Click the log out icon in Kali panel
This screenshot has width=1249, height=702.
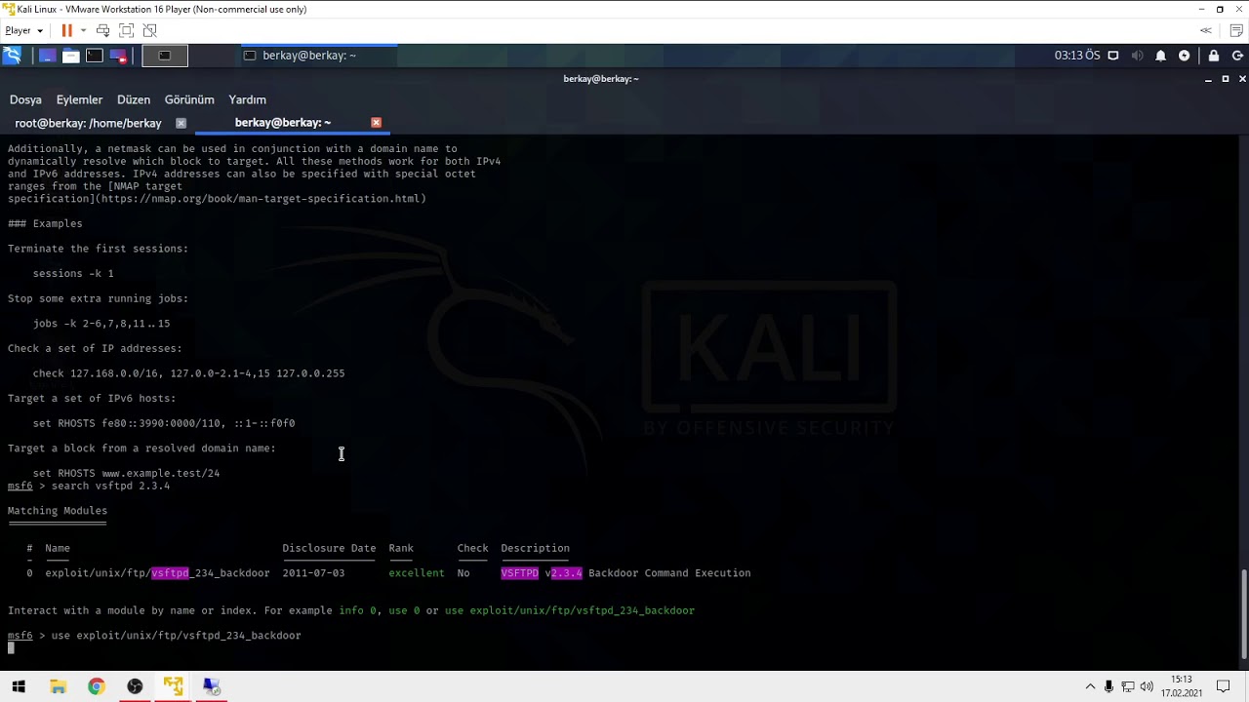click(x=1236, y=56)
